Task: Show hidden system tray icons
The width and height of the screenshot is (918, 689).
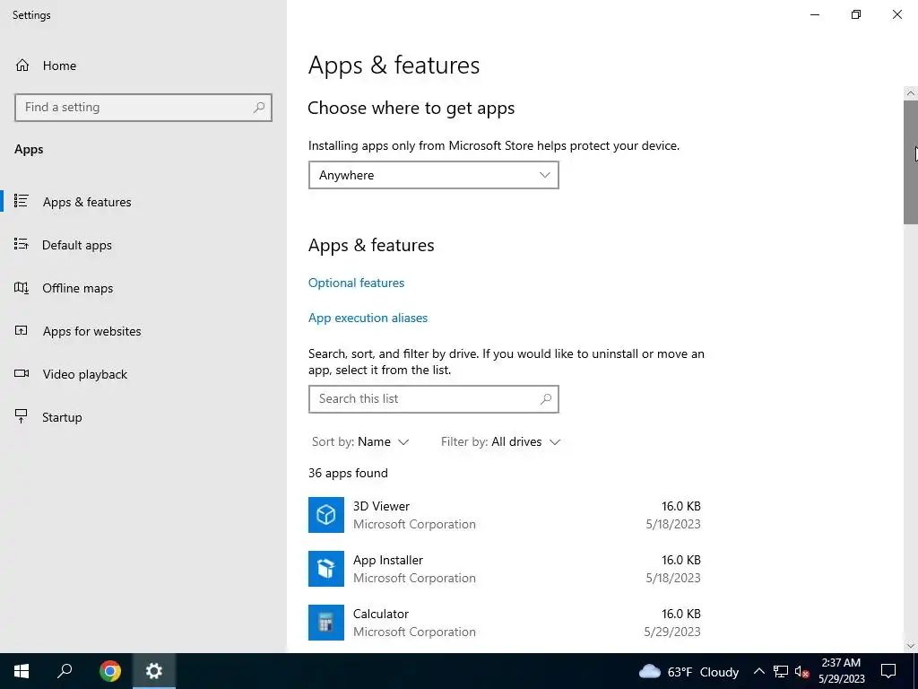Action: coord(758,671)
